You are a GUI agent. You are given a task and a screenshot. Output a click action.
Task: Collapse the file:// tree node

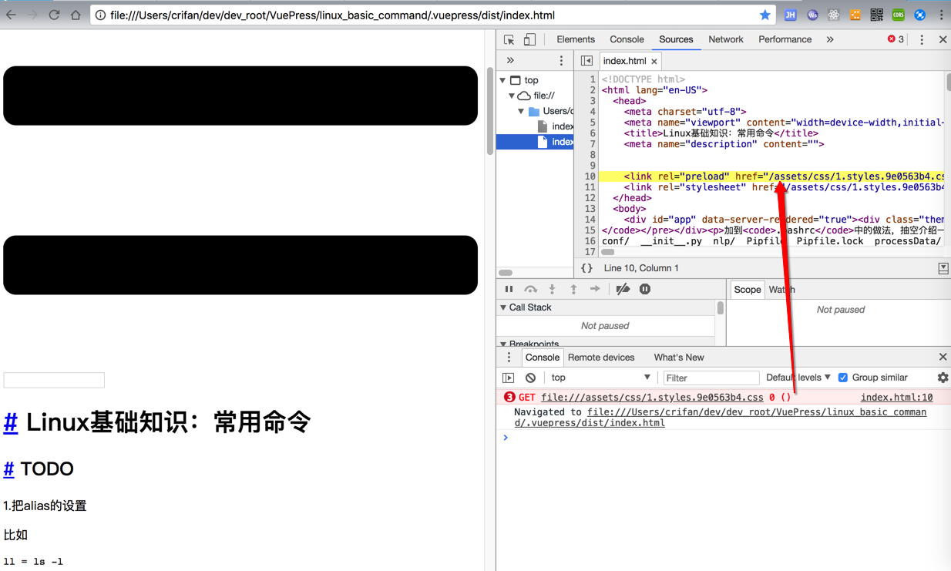(x=512, y=96)
